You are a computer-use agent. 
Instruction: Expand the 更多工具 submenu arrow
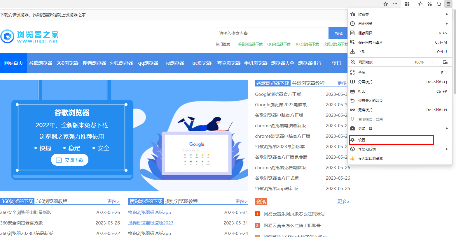[x=447, y=128]
